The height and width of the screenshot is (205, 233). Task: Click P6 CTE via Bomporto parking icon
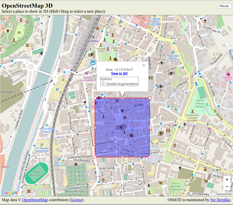59,160
